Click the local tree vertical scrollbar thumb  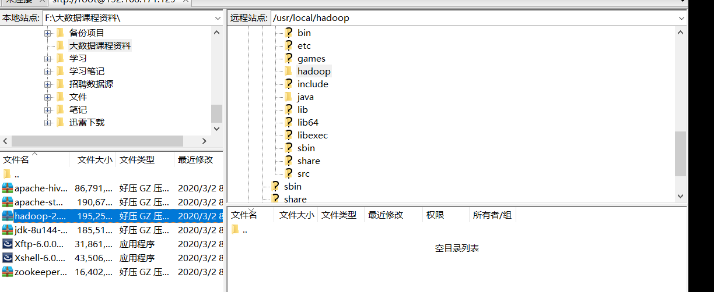pyautogui.click(x=216, y=113)
